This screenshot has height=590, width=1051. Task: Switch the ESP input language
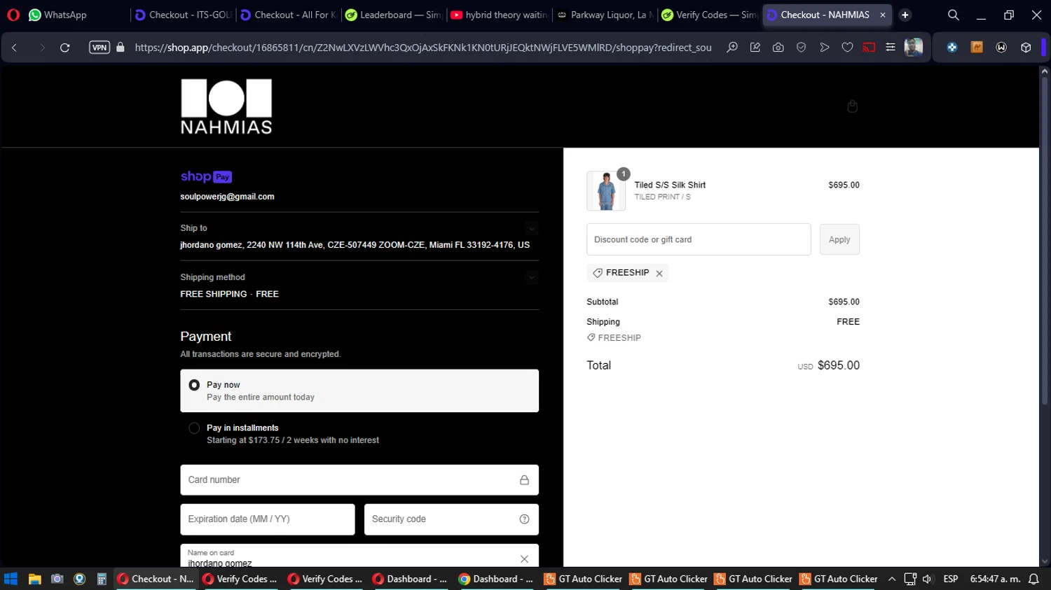[951, 579]
